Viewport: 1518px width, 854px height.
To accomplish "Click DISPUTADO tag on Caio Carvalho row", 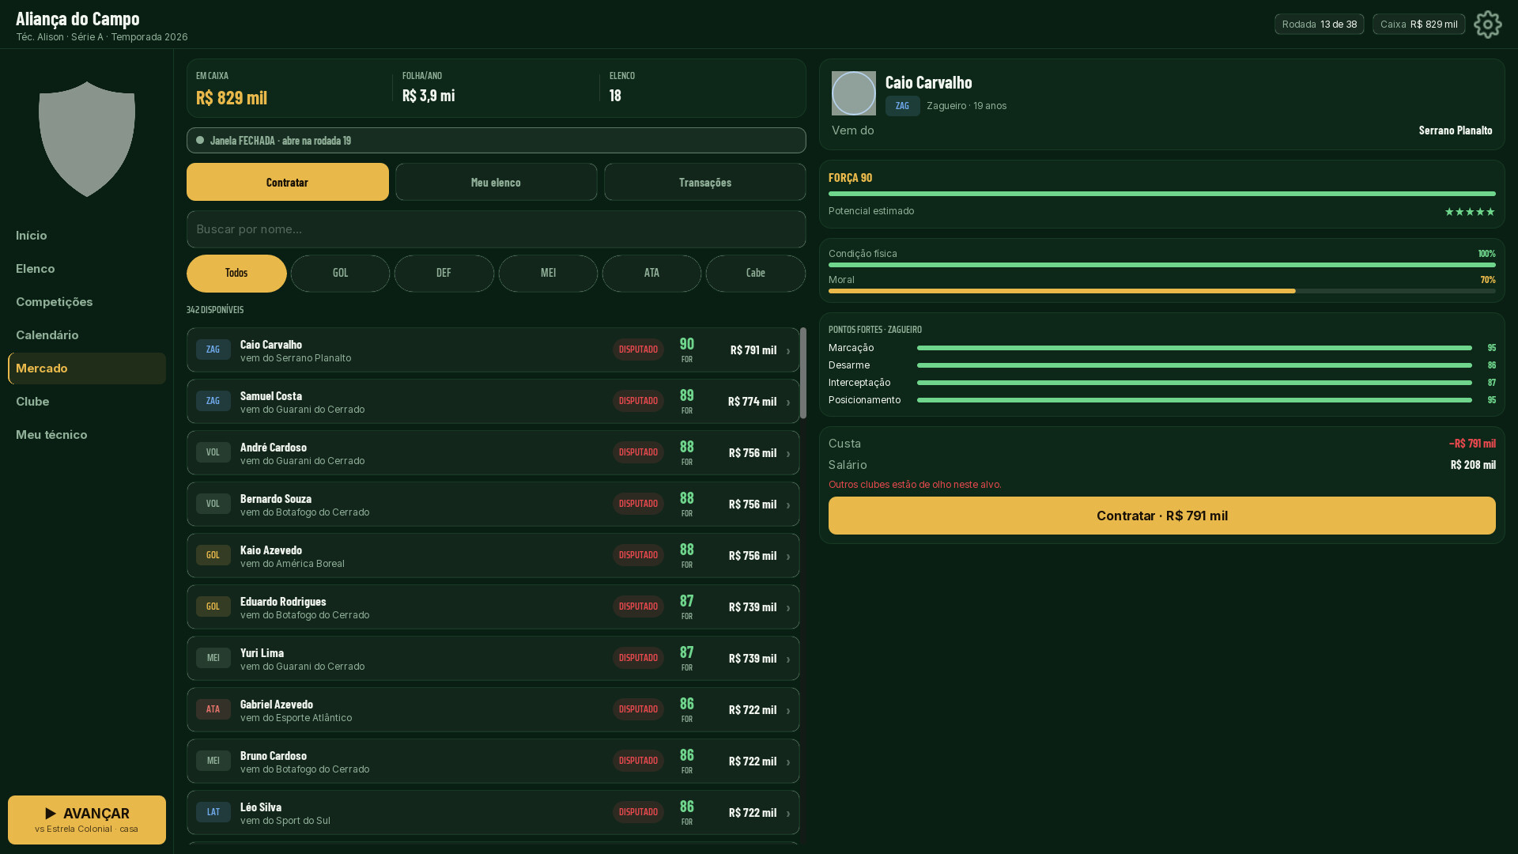I will (638, 350).
